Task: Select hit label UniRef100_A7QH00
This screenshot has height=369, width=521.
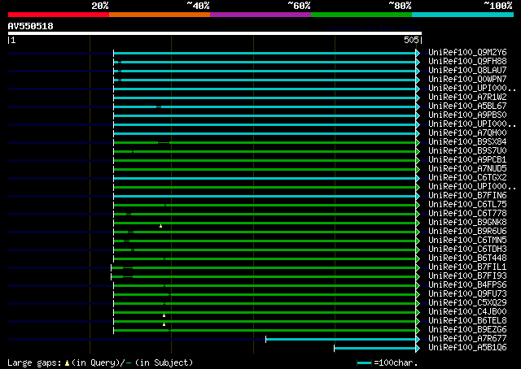Action: (x=467, y=133)
